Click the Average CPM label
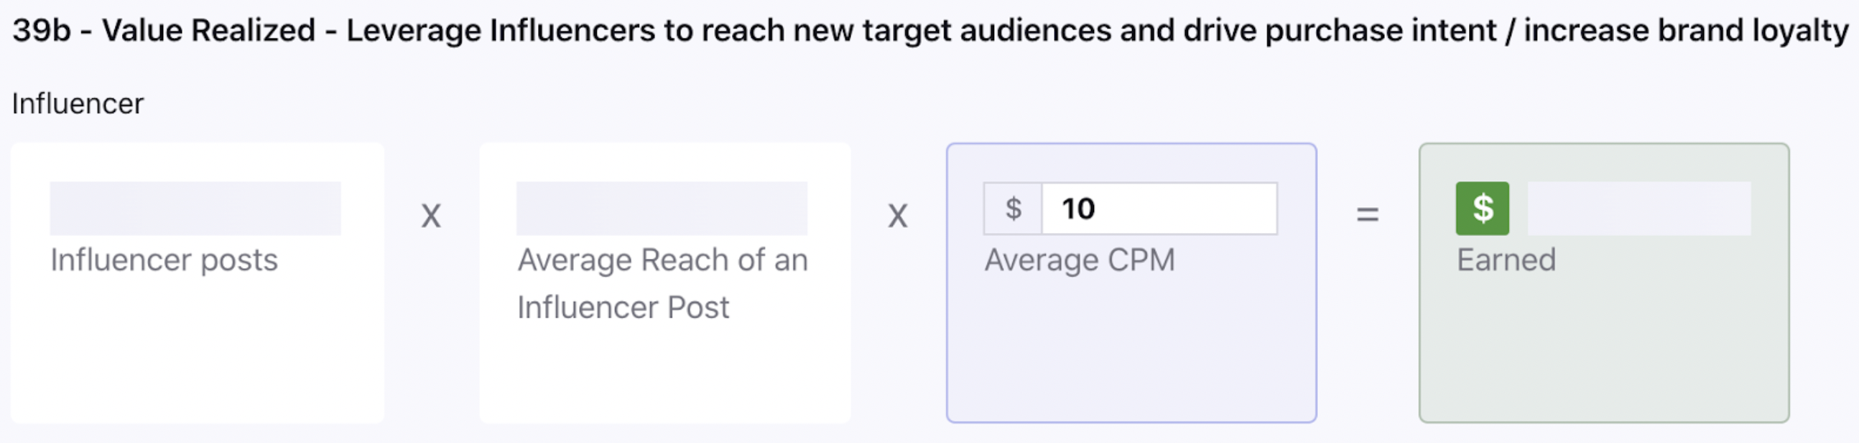Viewport: 1859px width, 443px height. 1080,260
